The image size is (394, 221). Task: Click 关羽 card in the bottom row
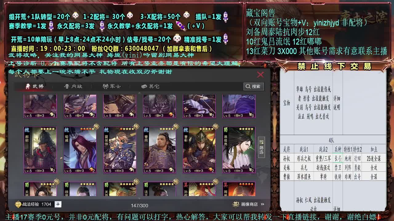click(x=120, y=189)
